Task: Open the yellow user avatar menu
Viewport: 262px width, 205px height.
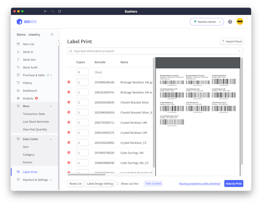Action: point(240,21)
